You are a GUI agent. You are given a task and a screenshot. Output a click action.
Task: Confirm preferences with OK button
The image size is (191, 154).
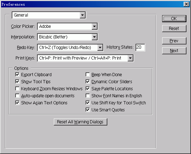click(174, 19)
